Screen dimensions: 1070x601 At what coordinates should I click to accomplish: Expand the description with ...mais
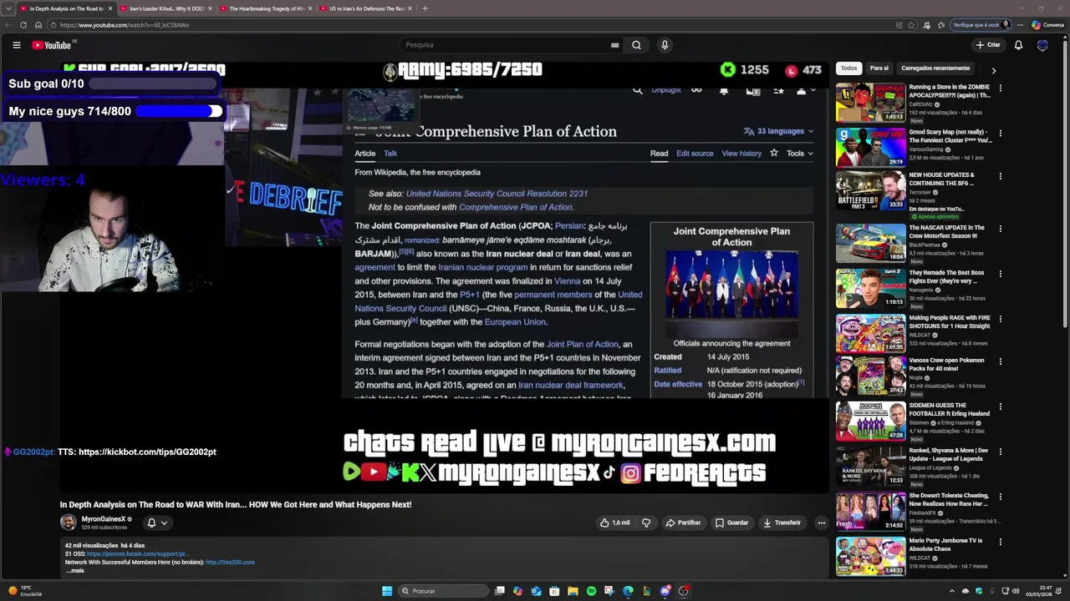75,570
